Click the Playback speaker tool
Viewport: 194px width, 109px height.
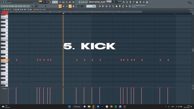pos(31,9)
